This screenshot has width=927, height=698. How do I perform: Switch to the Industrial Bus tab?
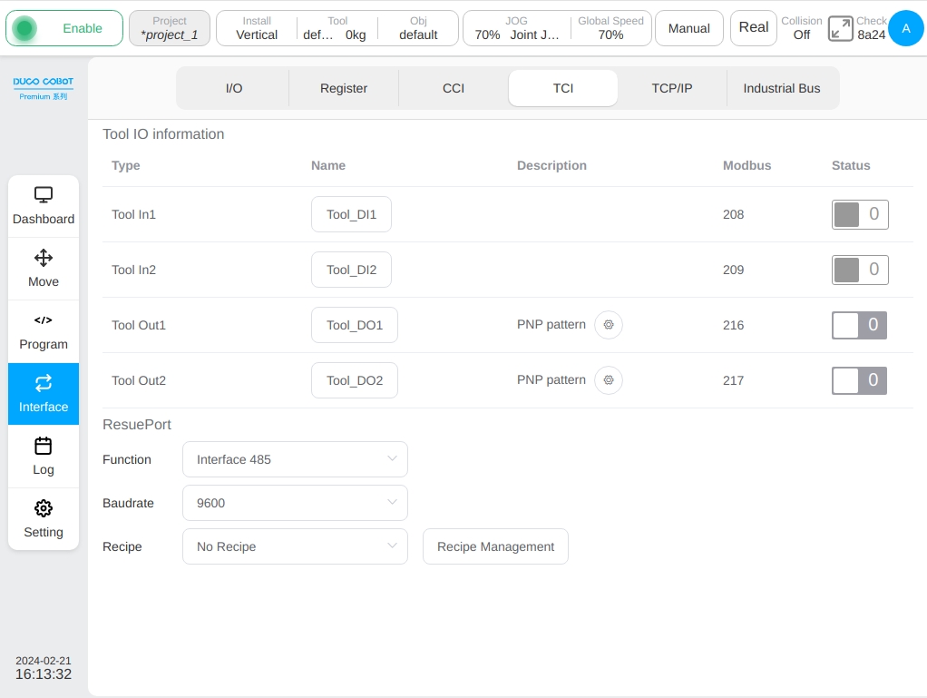[x=782, y=88]
